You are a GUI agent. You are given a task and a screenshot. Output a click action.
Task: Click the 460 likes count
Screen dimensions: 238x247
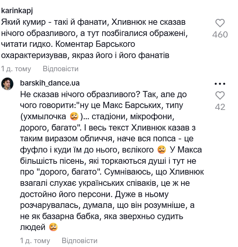click(220, 35)
